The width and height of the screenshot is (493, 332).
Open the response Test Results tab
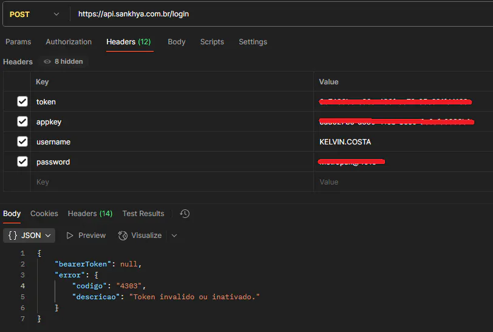point(143,214)
